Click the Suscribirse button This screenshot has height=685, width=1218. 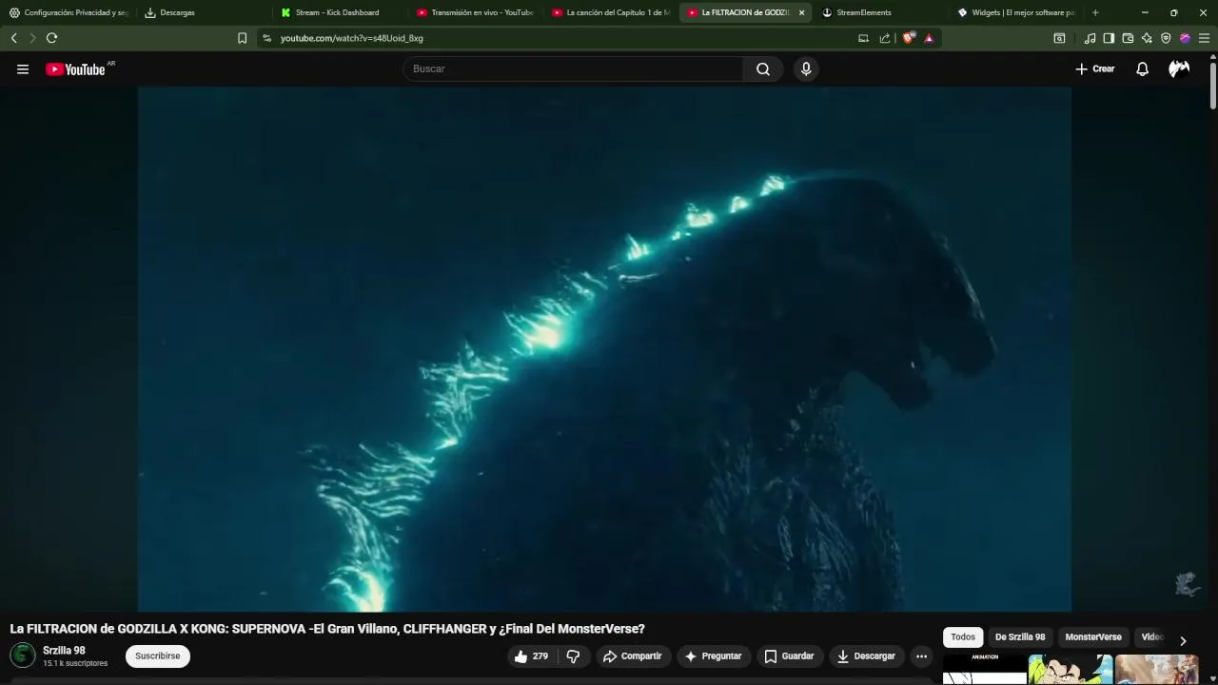click(x=158, y=656)
